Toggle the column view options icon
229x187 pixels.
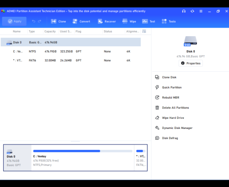[144, 31]
